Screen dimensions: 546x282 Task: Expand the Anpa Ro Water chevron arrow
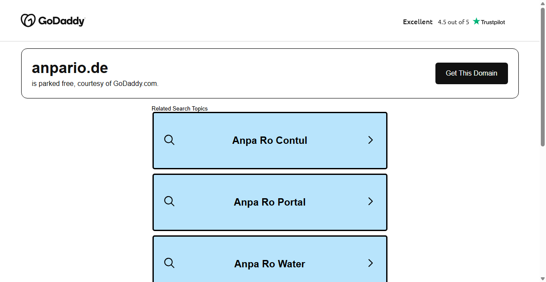tap(370, 263)
